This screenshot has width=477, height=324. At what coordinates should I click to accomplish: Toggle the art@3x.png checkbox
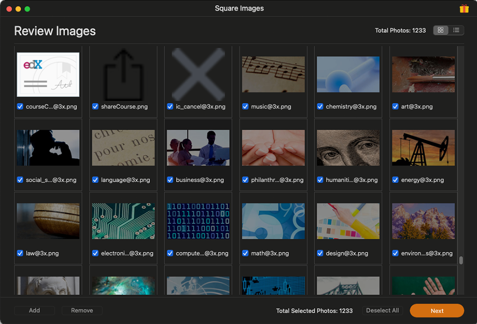tap(395, 106)
